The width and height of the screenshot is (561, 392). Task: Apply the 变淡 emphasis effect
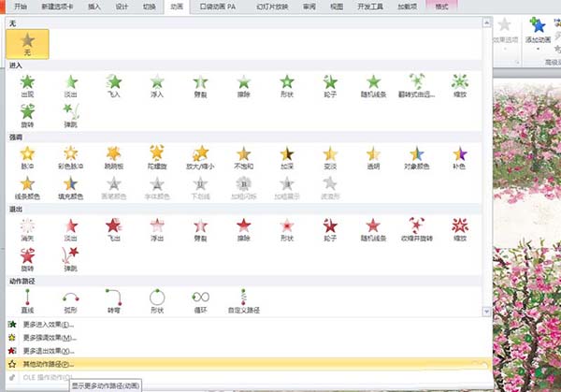coord(330,157)
